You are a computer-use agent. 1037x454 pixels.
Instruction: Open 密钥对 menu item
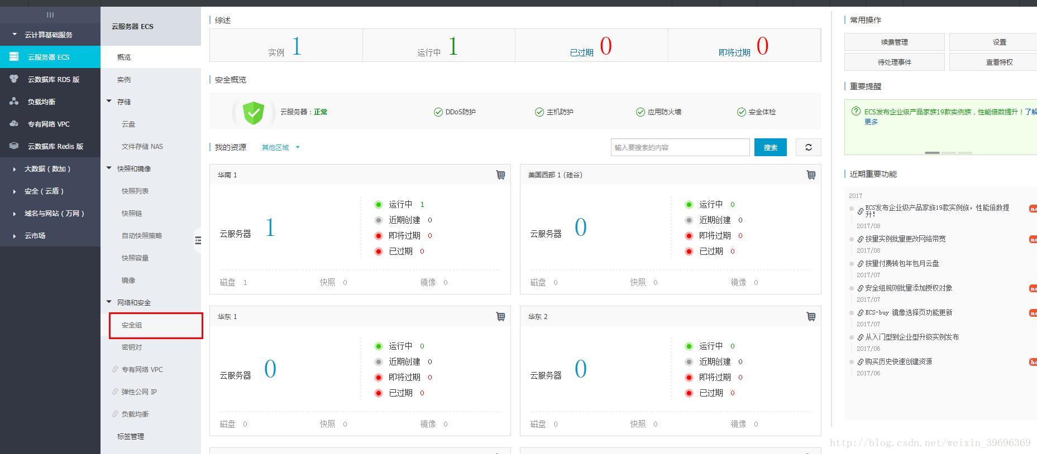[x=132, y=347]
